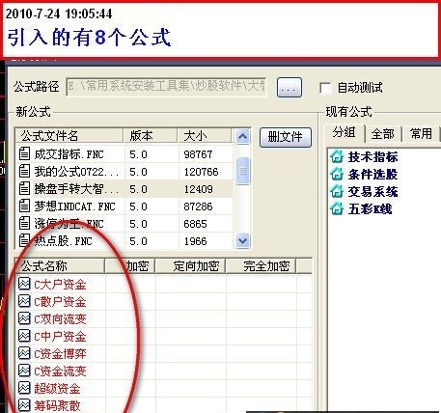Click the house icon of 交易系统
The image size is (441, 413).
click(337, 191)
